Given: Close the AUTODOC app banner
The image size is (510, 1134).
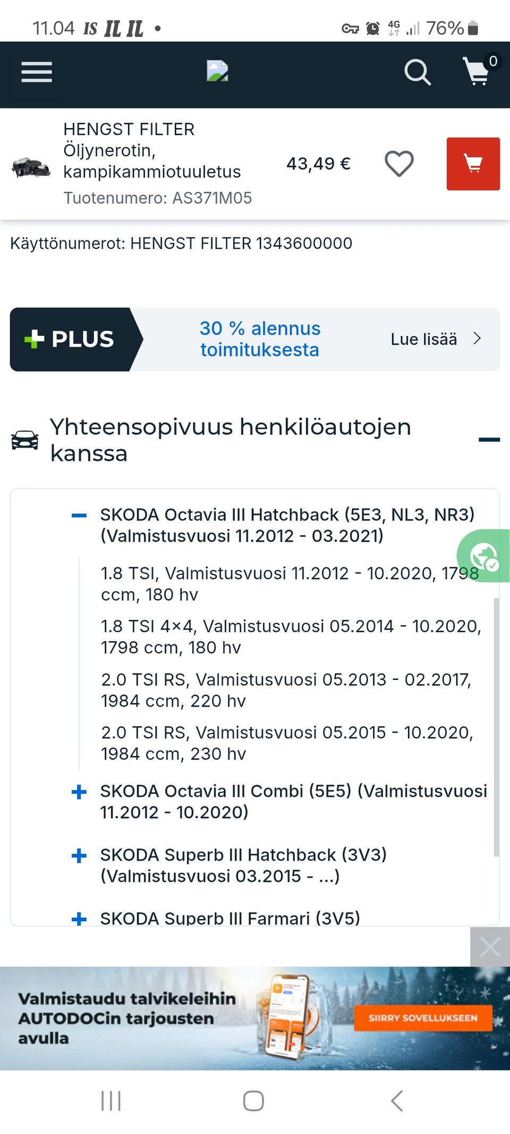Looking at the screenshot, I should [x=489, y=947].
